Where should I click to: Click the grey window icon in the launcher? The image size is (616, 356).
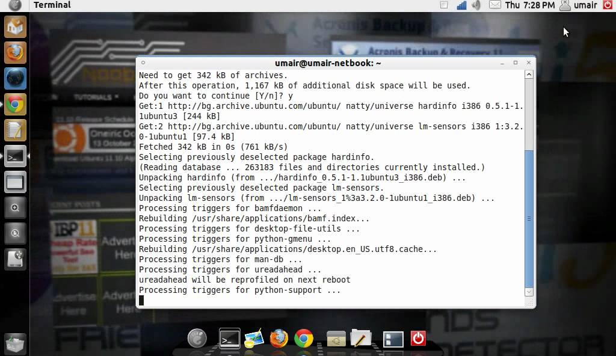tap(15, 182)
